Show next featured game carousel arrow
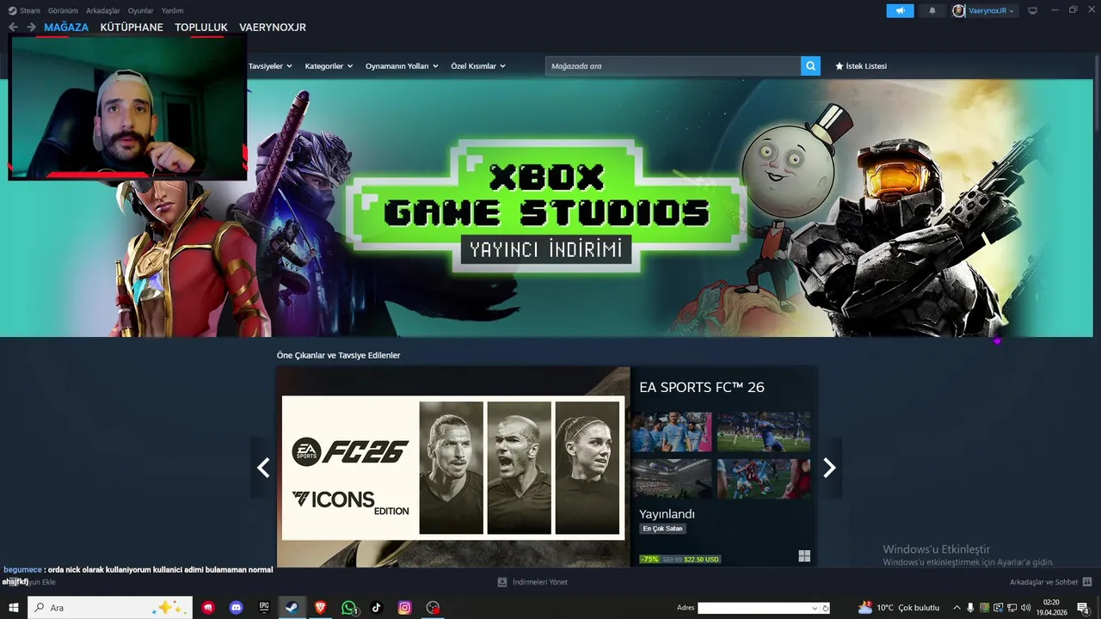The image size is (1101, 619). [829, 468]
